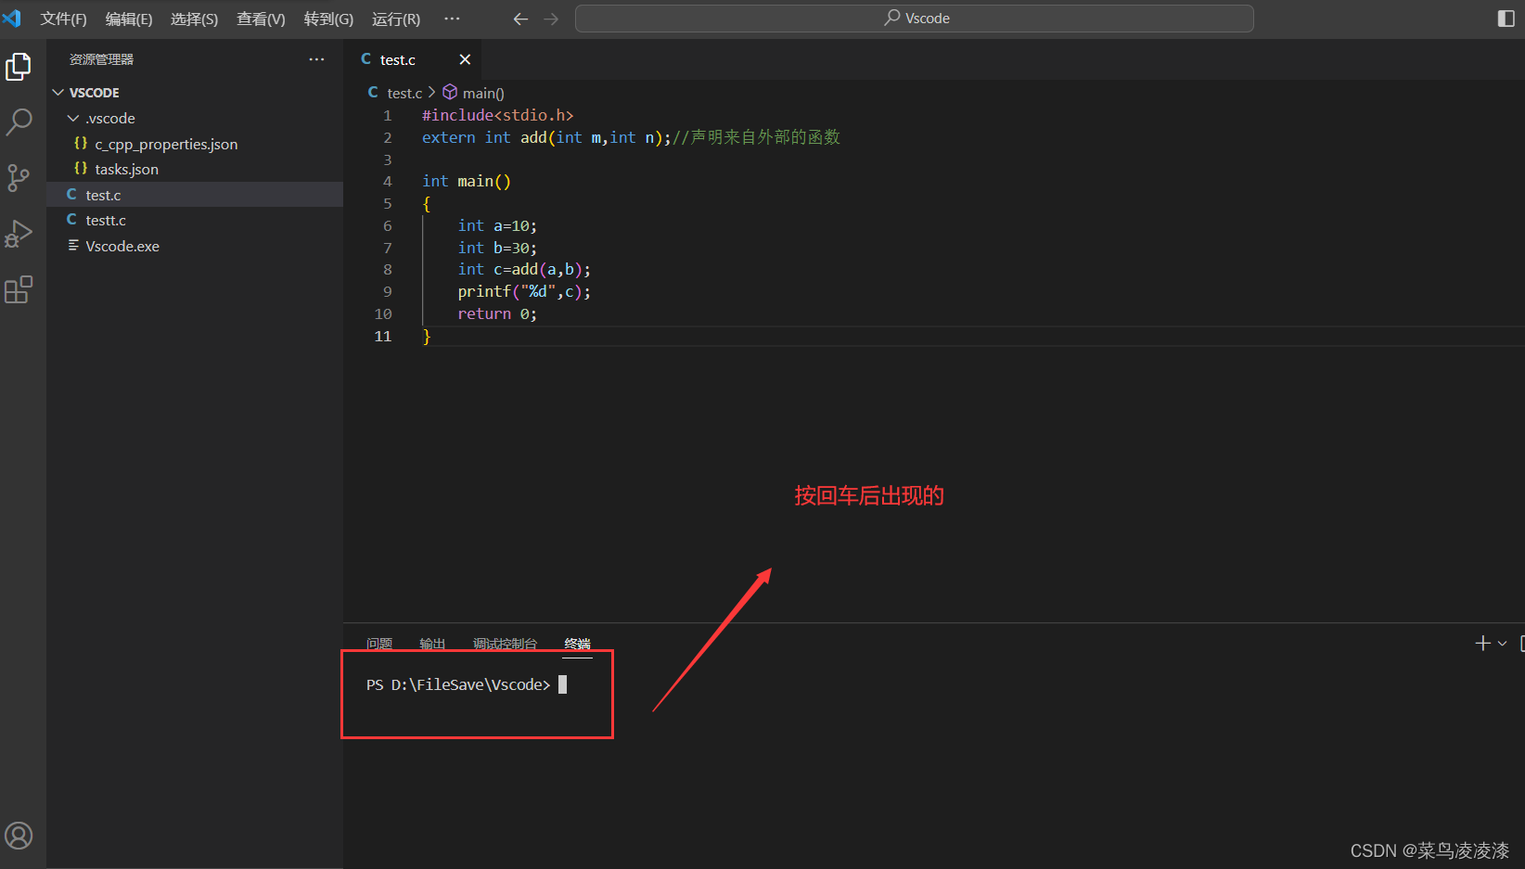Click the 资源管理器 panel title
The image size is (1525, 869).
101,59
